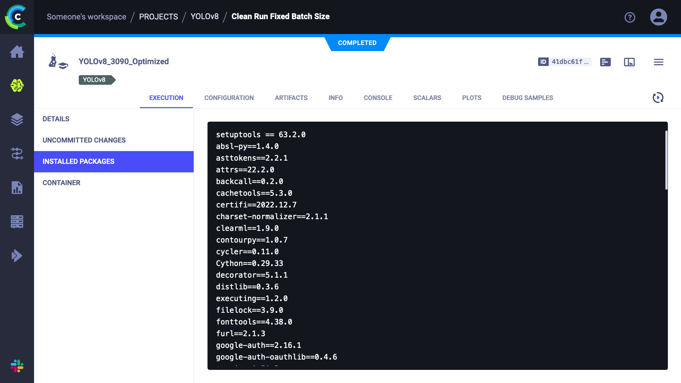
Task: Open the Home dashboard icon
Action: (17, 52)
